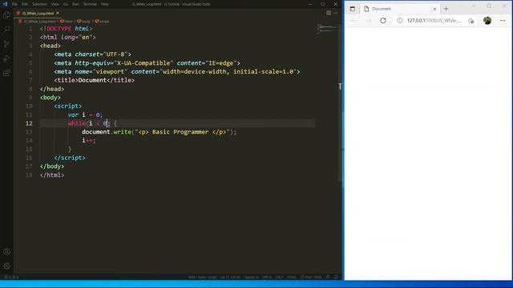Viewport: 513px width, 288px height.
Task: Click the document.write text on line 13
Action: tap(107, 132)
